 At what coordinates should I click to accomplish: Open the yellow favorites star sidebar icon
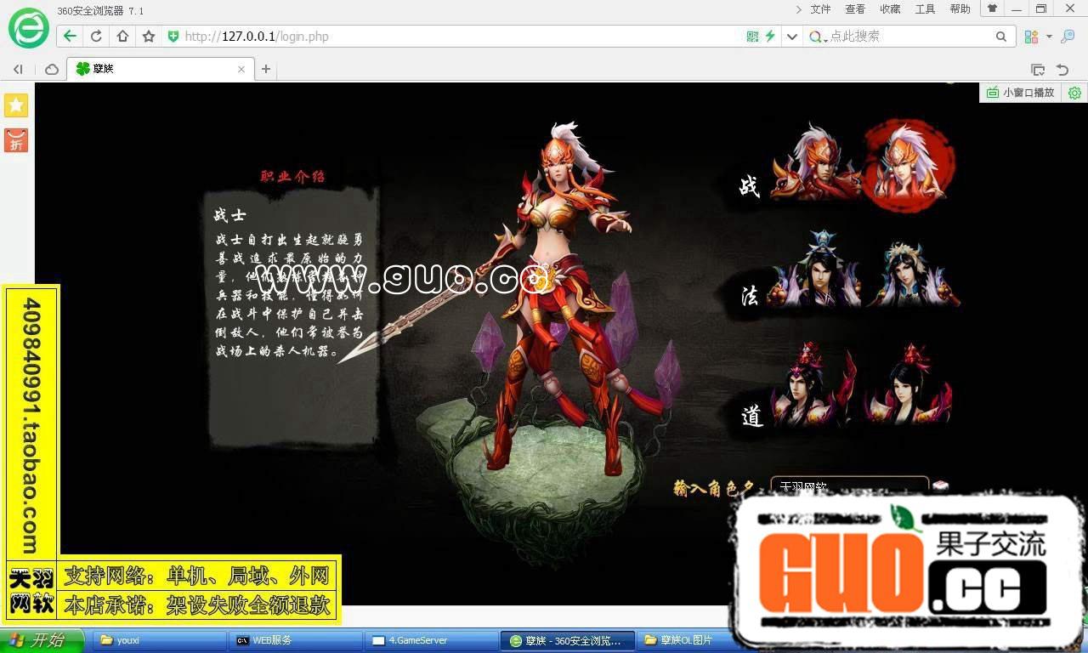coord(16,105)
